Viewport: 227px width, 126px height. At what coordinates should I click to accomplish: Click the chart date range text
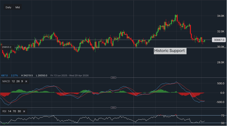click(69, 75)
